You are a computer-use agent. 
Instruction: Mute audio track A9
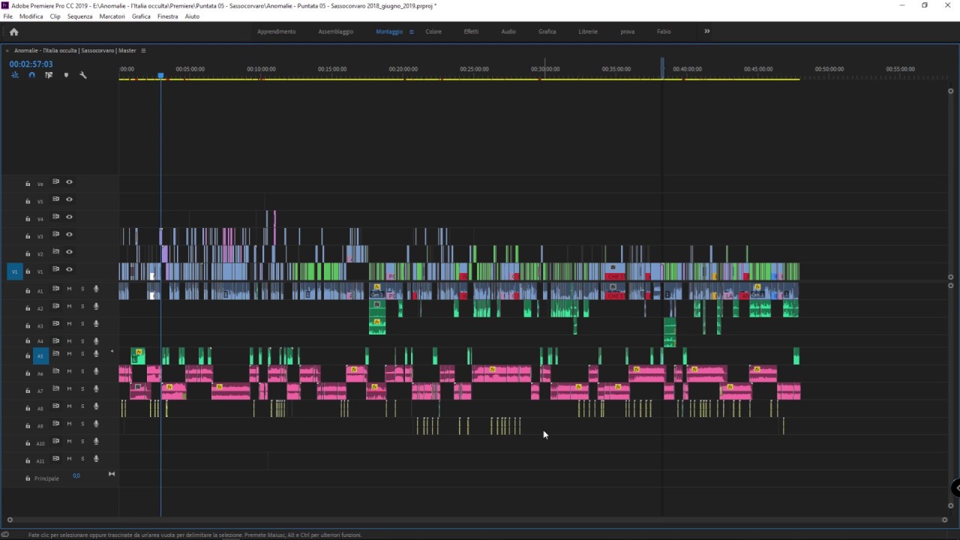point(69,424)
